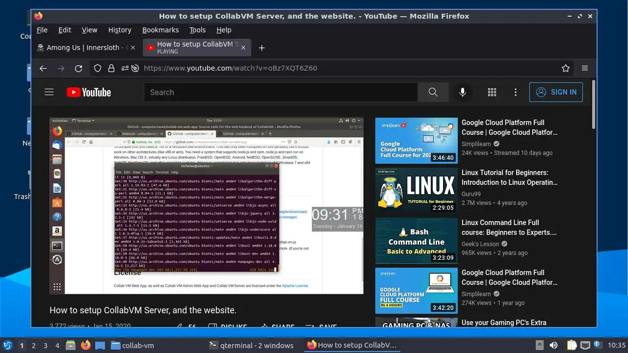Screen dimensions: 628x353
Task: Open the network tray icon
Action: (x=585, y=345)
